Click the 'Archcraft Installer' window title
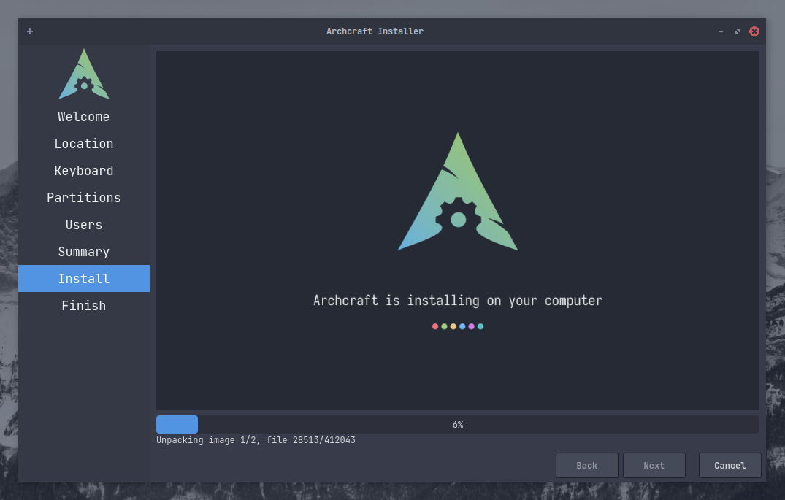Viewport: 785px width, 500px height. coord(375,31)
